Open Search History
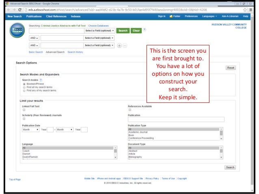Image resolution: width=259 pixels, height=194 pixels. pyautogui.click(x=76, y=52)
